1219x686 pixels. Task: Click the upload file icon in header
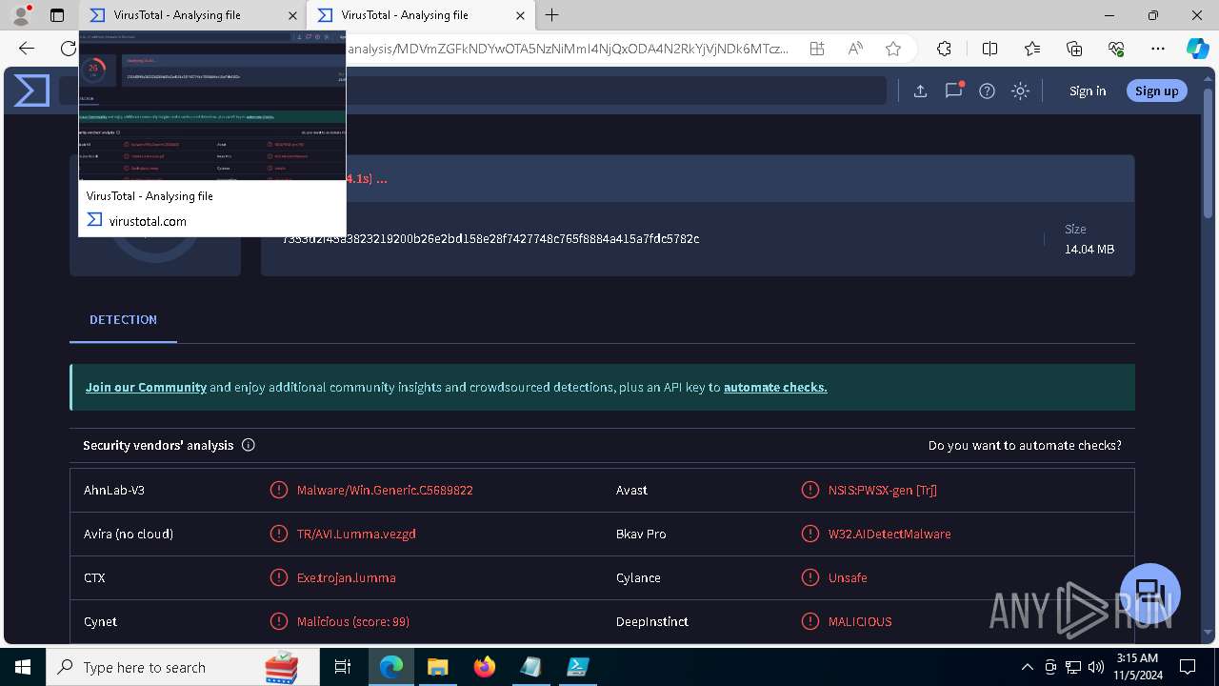(x=920, y=91)
